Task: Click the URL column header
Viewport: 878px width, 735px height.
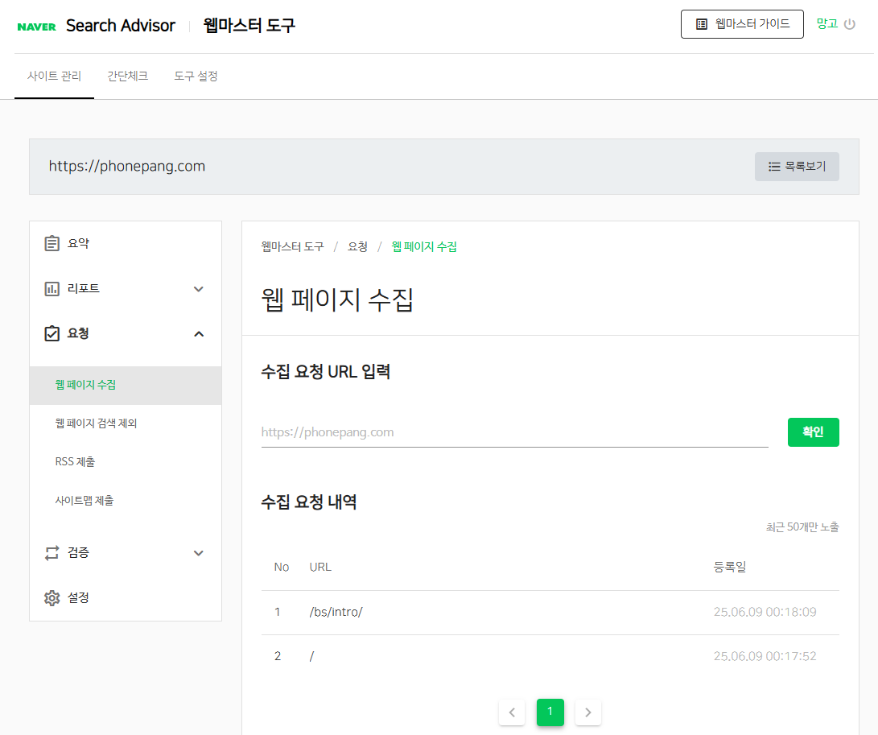Action: pos(320,568)
